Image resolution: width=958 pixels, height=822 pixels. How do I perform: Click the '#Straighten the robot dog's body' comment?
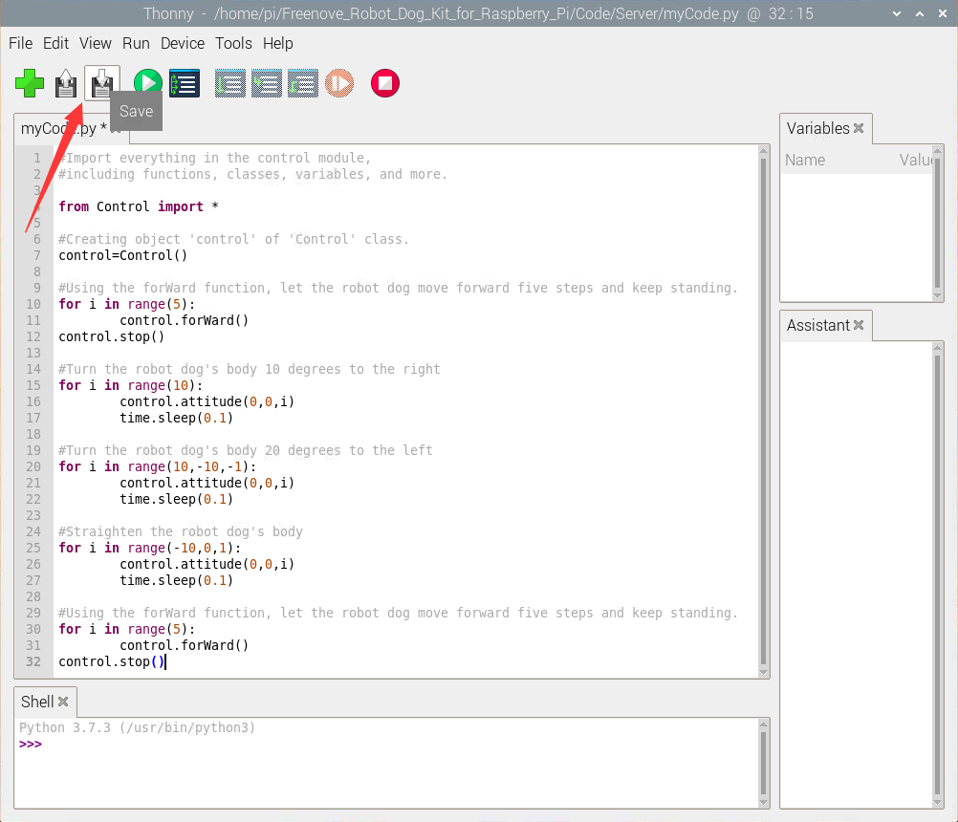pos(181,531)
